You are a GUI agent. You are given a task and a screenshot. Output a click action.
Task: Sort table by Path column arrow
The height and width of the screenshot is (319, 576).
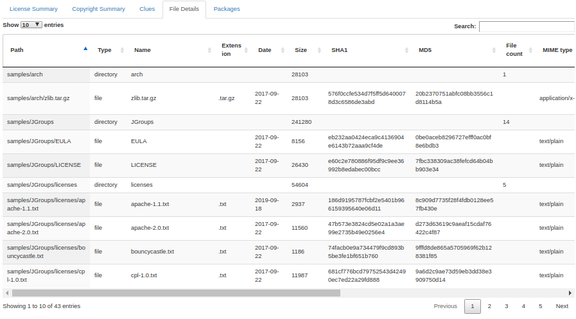(x=85, y=48)
